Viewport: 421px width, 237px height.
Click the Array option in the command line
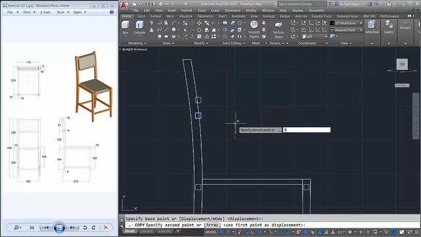click(x=212, y=225)
